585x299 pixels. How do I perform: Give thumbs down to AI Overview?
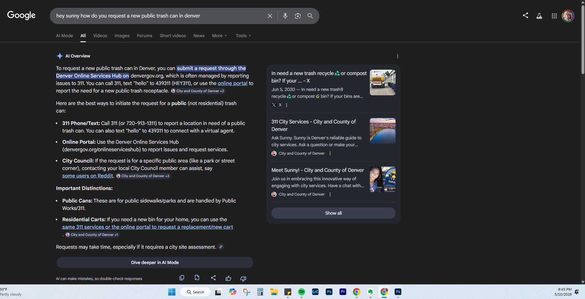click(x=243, y=278)
